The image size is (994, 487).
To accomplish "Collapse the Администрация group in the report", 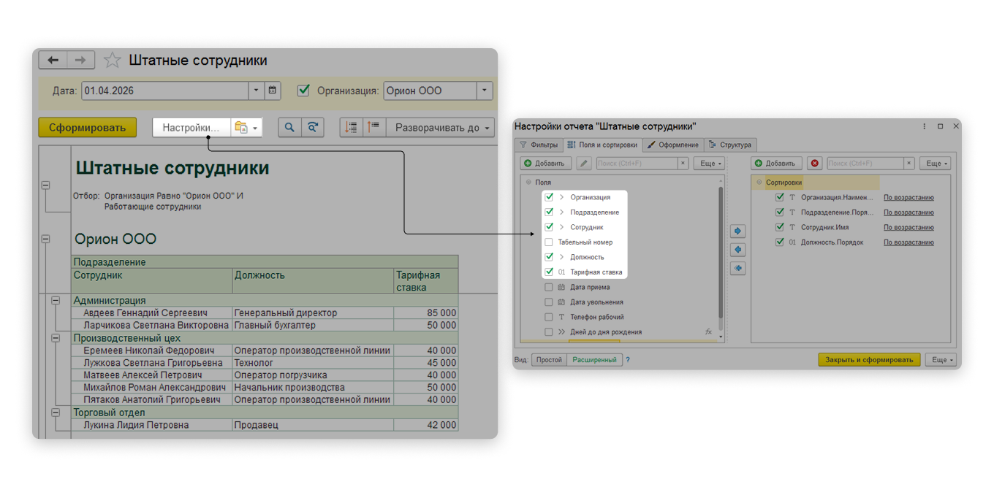I will [x=56, y=300].
